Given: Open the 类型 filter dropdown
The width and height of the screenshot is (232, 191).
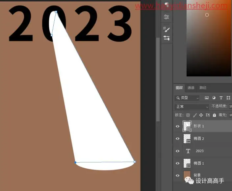Looking at the screenshot, I should [x=187, y=98].
